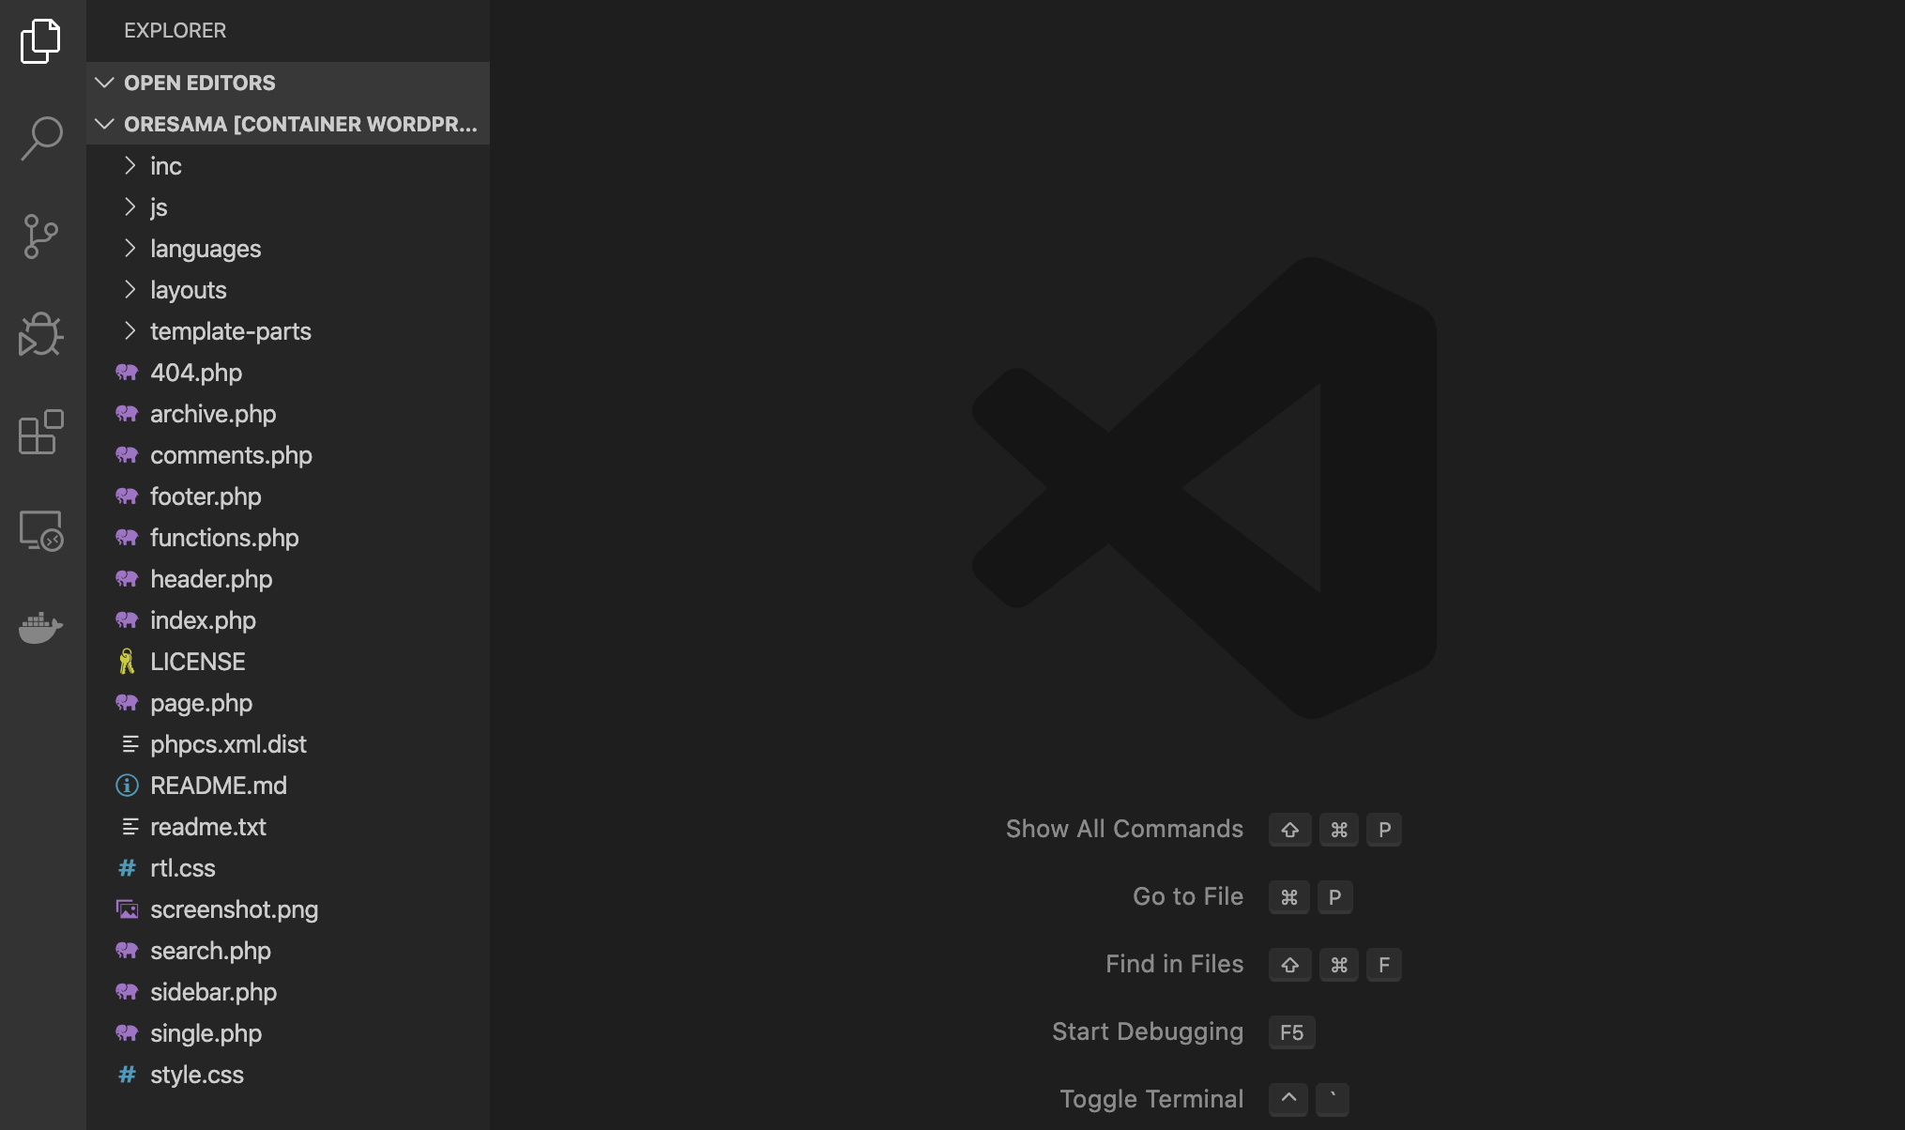Open Source Control view icon

click(x=40, y=237)
